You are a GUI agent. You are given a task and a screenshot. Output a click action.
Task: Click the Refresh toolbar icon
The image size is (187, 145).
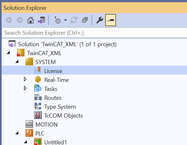tap(74, 20)
